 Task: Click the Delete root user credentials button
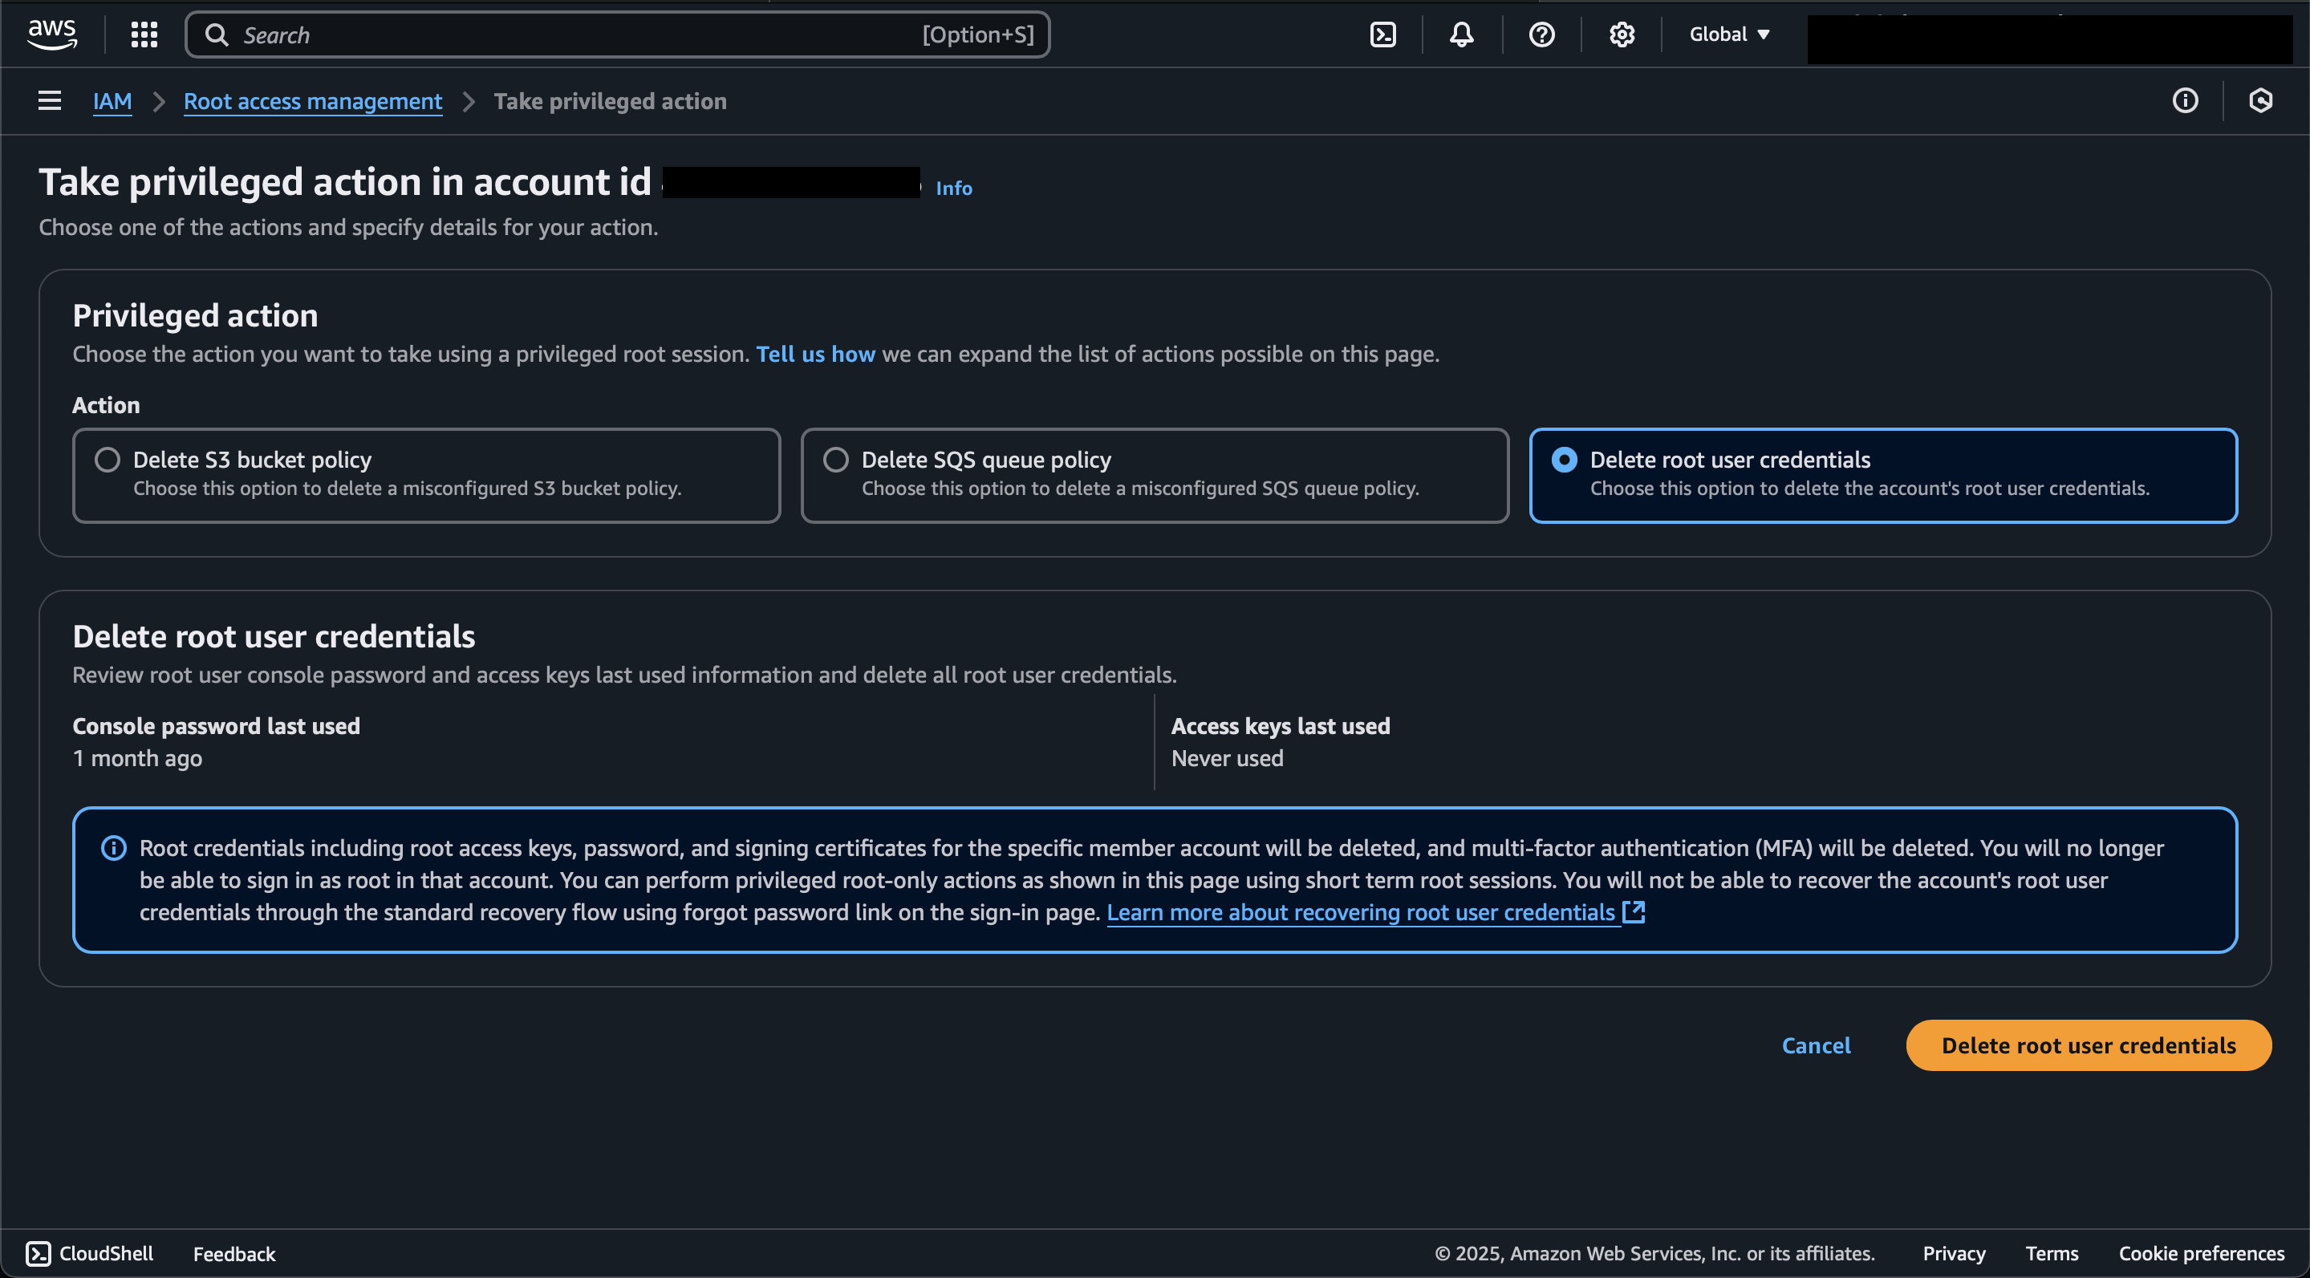pos(2088,1045)
